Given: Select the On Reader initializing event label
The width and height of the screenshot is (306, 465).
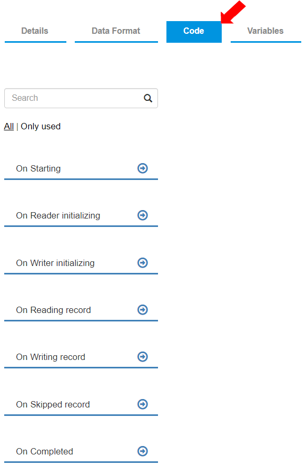Looking at the screenshot, I should [x=58, y=215].
